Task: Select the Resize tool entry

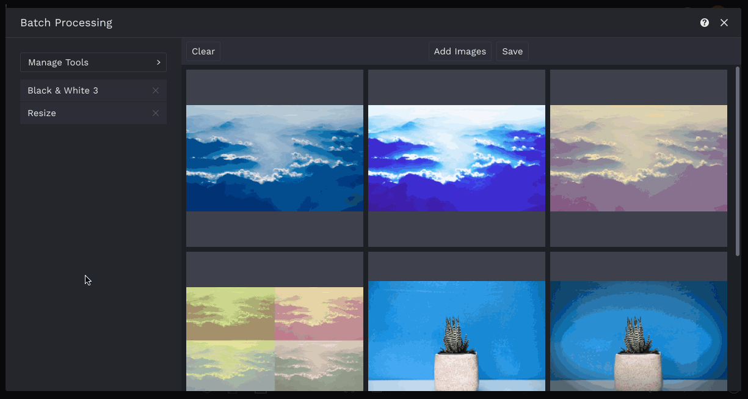Action: 93,113
